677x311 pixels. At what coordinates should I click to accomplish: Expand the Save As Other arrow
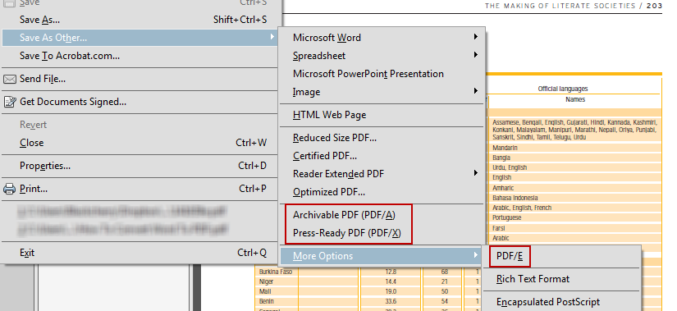pyautogui.click(x=272, y=37)
